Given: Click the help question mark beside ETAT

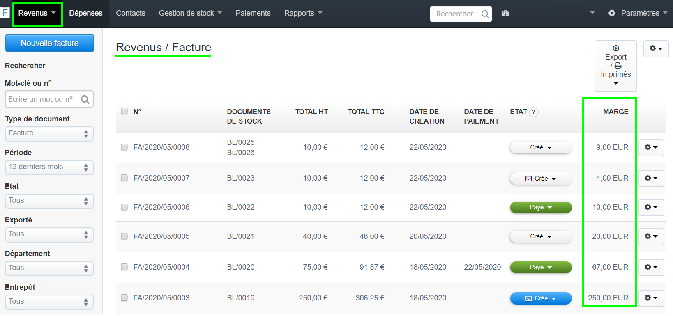Looking at the screenshot, I should tap(534, 112).
